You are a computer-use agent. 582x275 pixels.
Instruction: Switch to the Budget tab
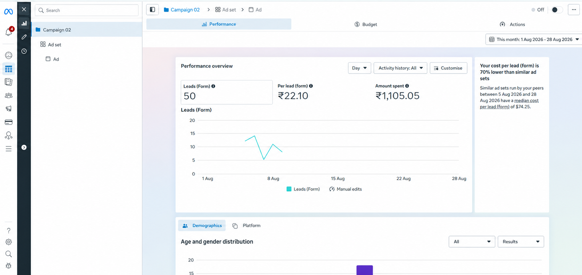tap(366, 24)
